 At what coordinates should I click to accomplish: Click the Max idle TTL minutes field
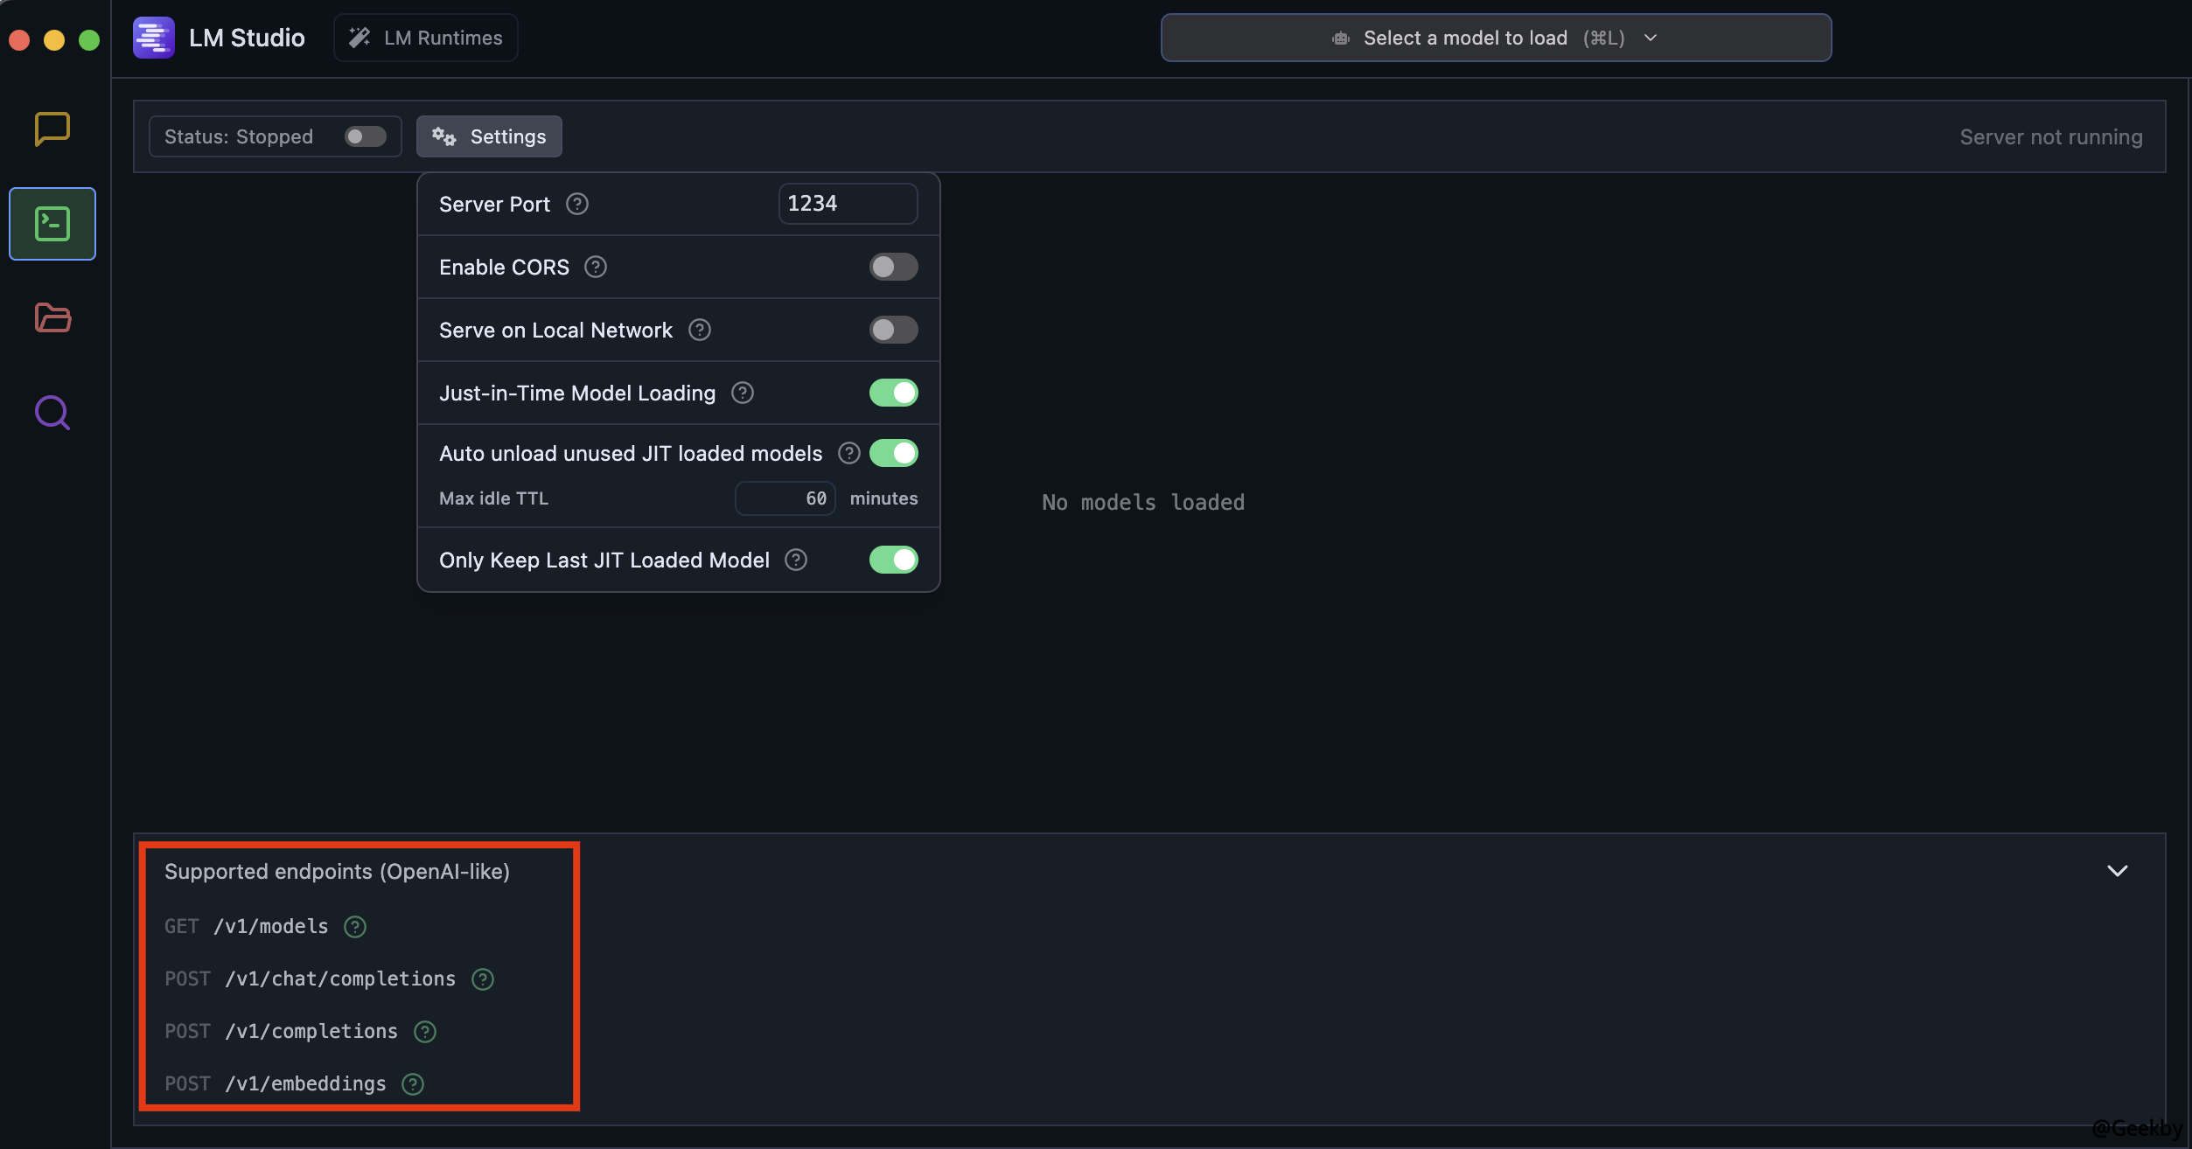click(785, 498)
